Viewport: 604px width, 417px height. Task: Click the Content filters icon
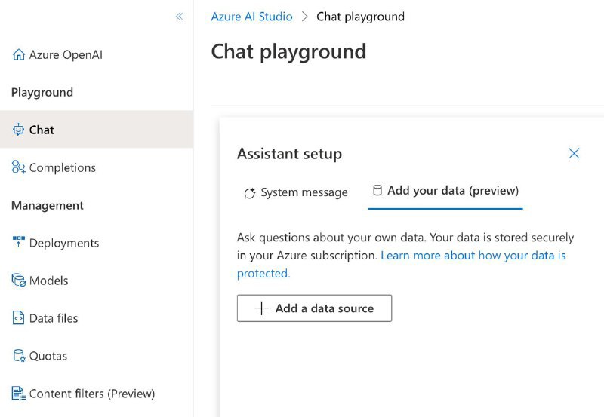[x=19, y=394]
